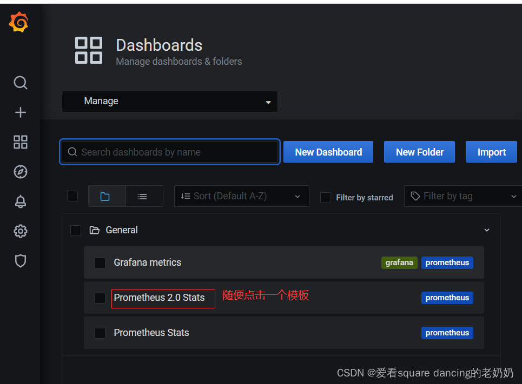Click the grafana tag on Grafana metrics

[399, 262]
